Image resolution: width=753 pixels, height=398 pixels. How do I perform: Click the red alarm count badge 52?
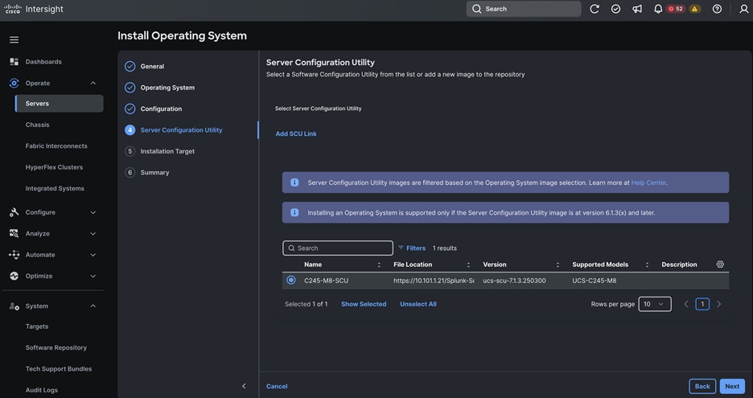676,9
